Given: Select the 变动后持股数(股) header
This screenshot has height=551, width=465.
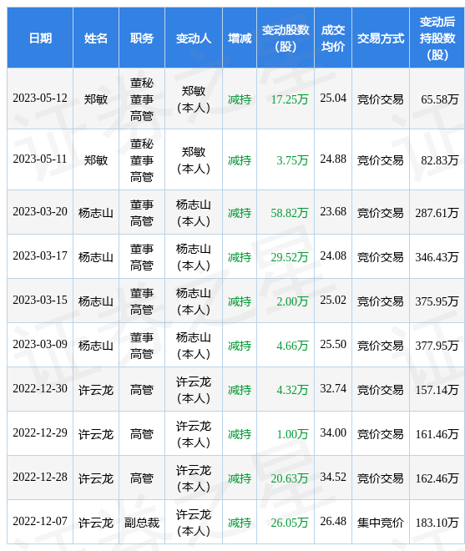Looking at the screenshot, I should pos(437,38).
